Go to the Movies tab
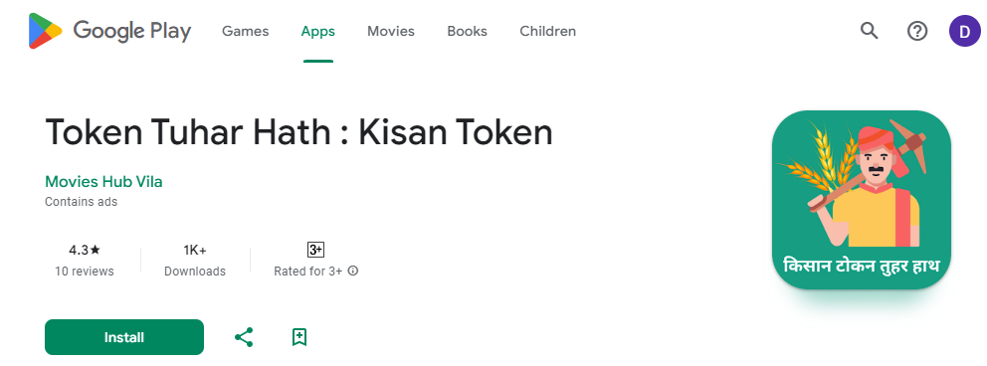 point(391,31)
